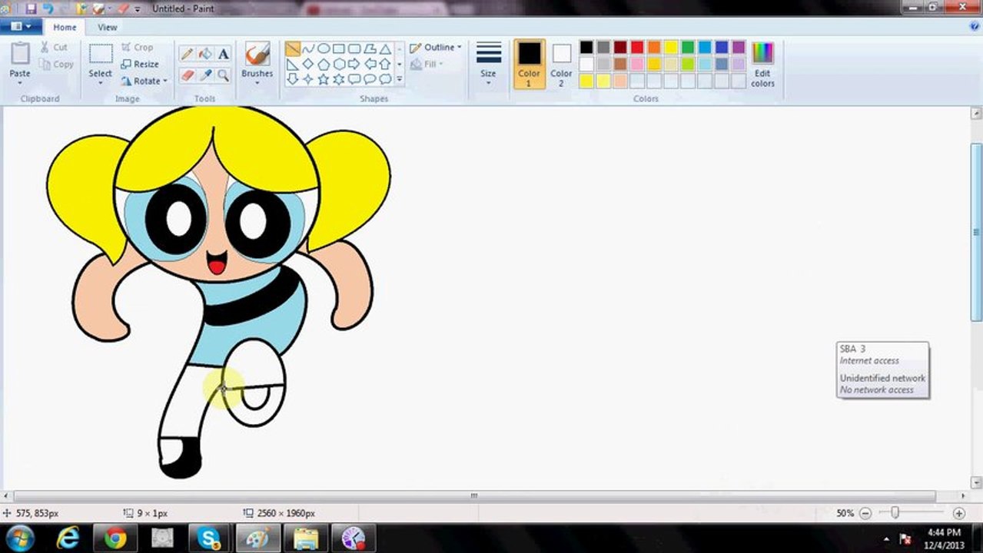The width and height of the screenshot is (983, 553).
Task: Pick the orange color swatch
Action: [x=654, y=48]
